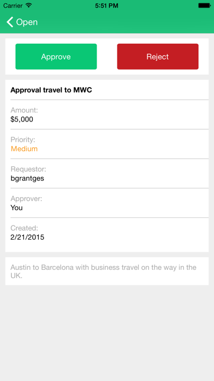The image size is (214, 381).
Task: Tap the Requestor label
Action: (x=28, y=169)
